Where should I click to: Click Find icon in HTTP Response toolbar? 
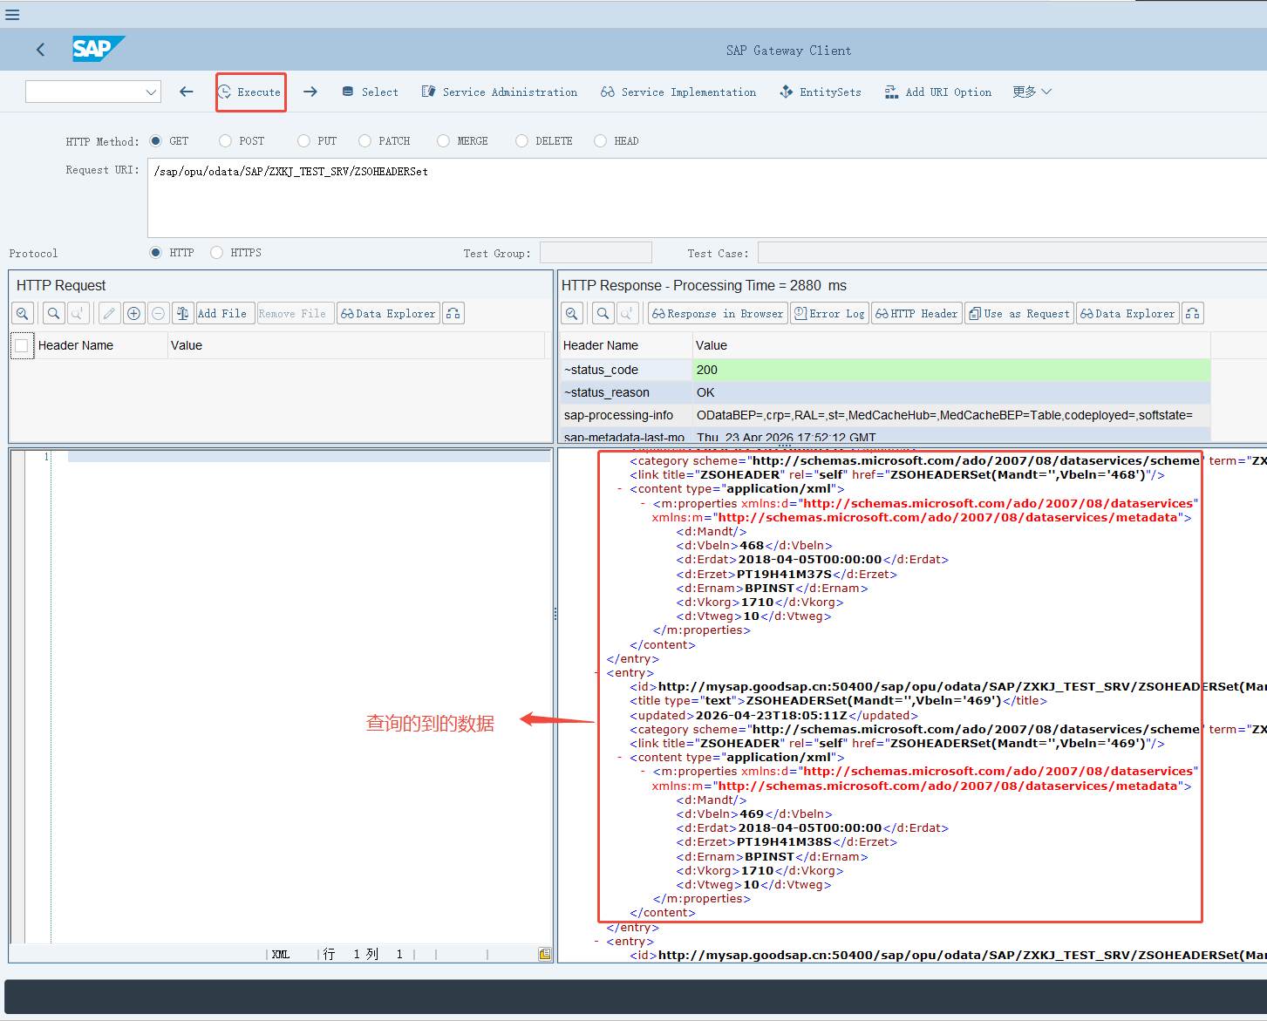pyautogui.click(x=603, y=313)
